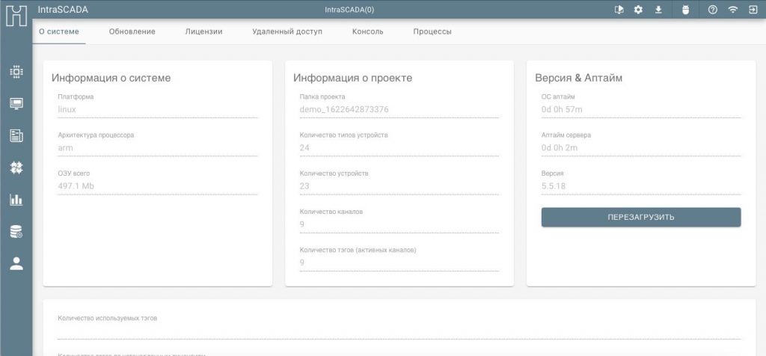Click the "Количество каналов" field
766x356 pixels.
(x=399, y=220)
